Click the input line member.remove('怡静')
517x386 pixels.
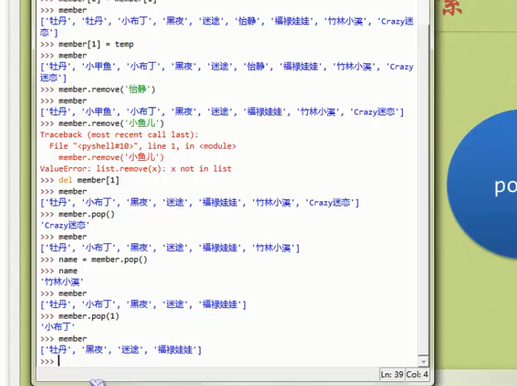point(107,89)
